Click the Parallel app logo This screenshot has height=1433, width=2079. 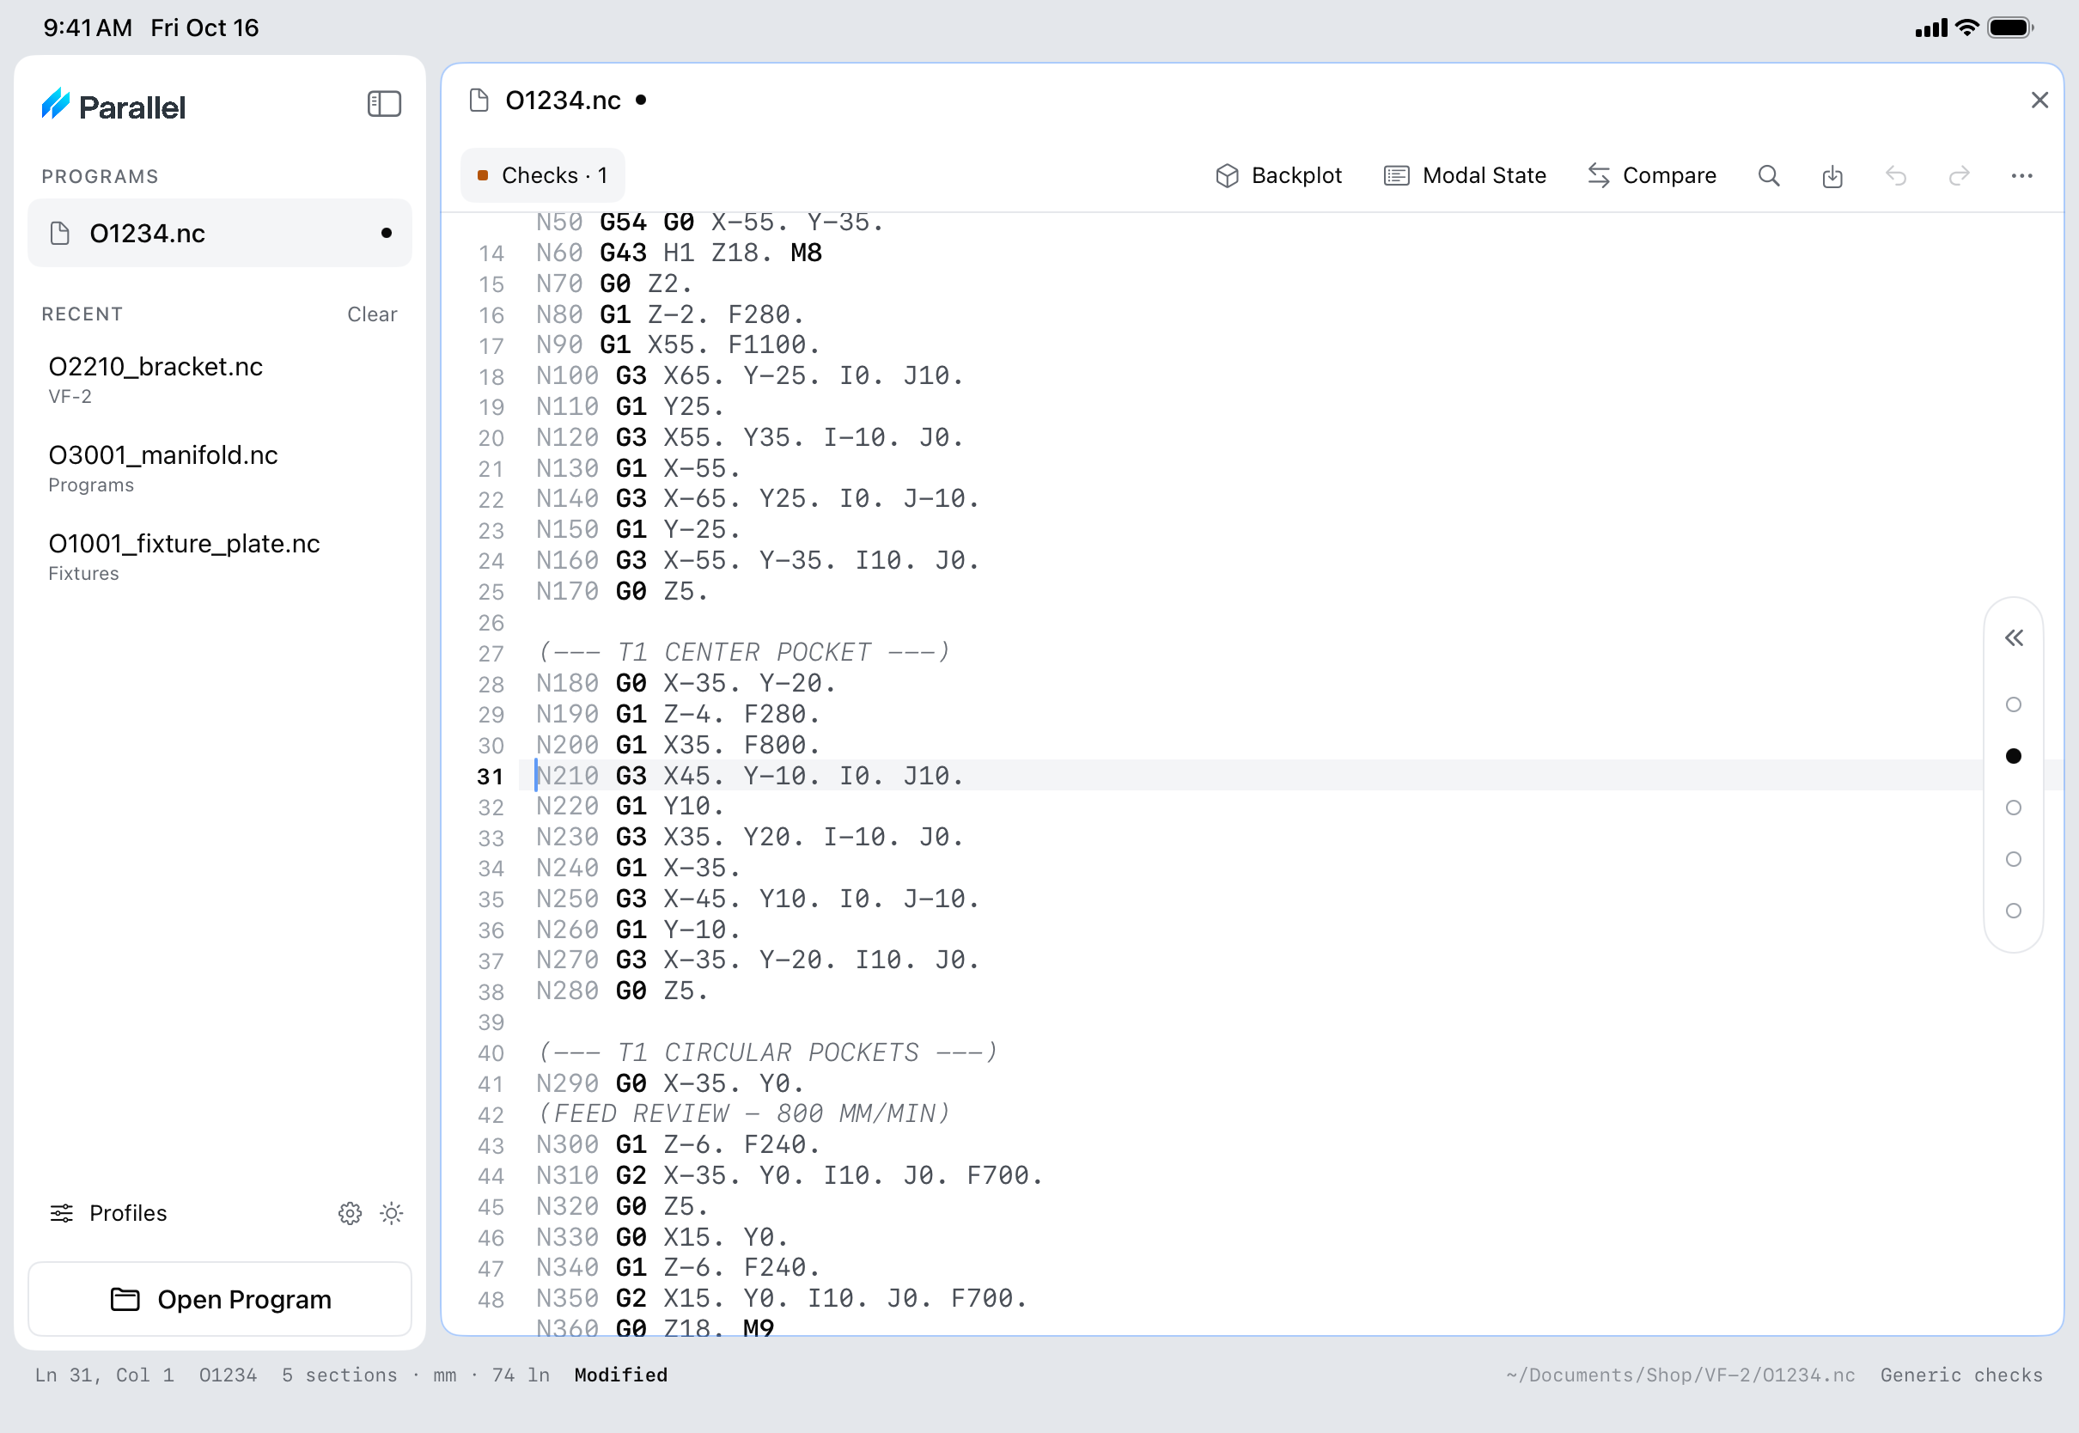click(x=113, y=106)
